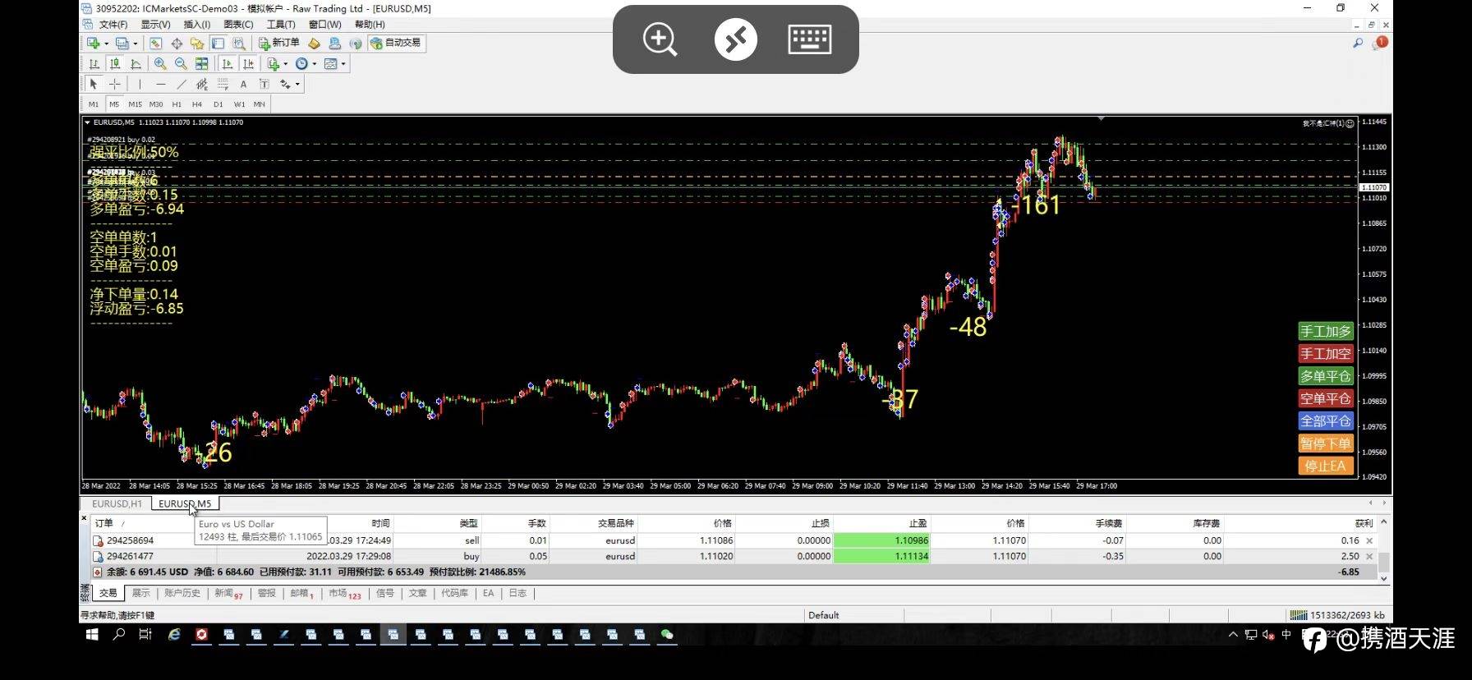This screenshot has height=680, width=1472.
Task: Expand the chart templates dropdown arrow
Action: coord(343,64)
